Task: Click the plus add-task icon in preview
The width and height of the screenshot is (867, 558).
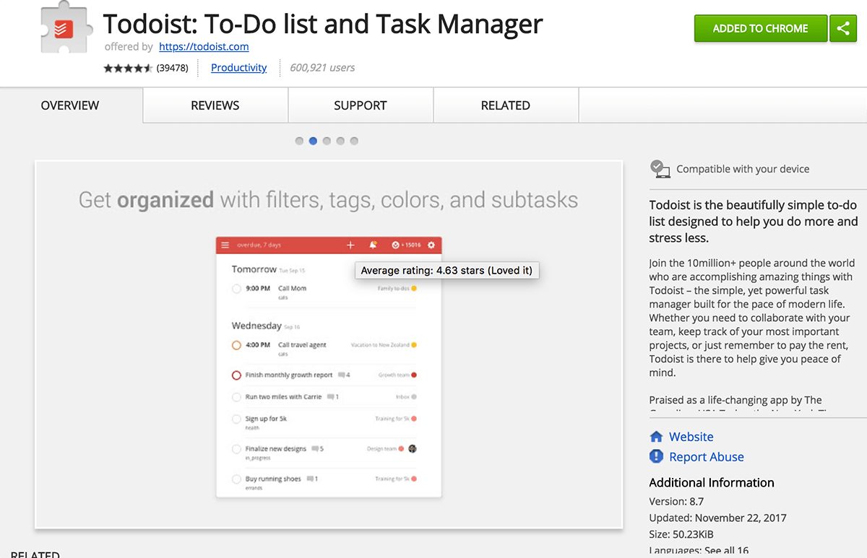Action: click(x=350, y=245)
